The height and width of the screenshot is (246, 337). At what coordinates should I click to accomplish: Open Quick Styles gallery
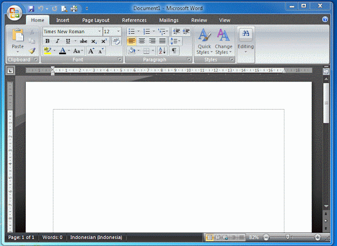pyautogui.click(x=204, y=42)
